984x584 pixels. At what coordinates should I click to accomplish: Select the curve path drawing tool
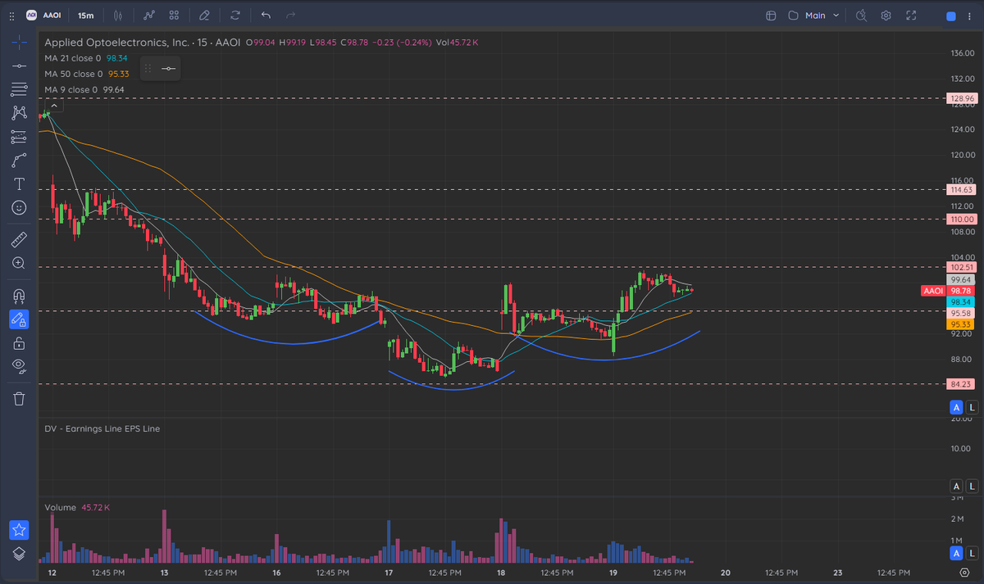pos(19,161)
